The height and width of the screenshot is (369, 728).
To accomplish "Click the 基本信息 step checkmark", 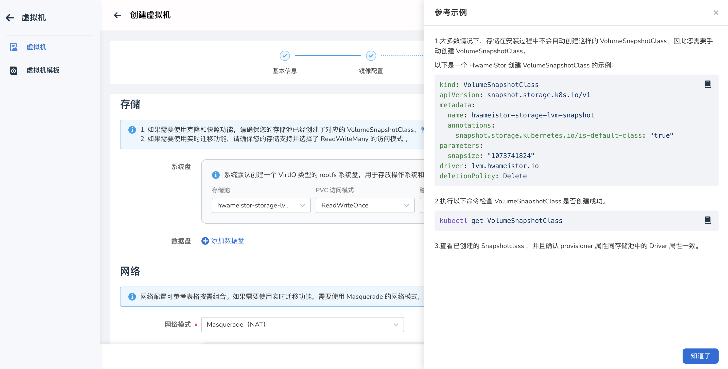I will [x=285, y=56].
